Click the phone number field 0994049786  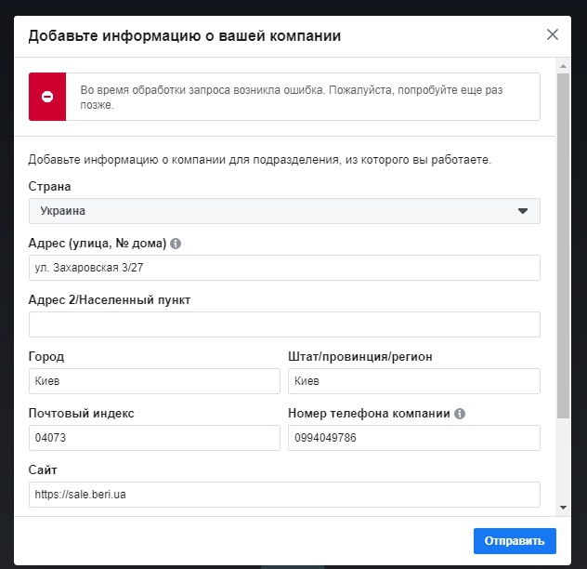tap(414, 438)
